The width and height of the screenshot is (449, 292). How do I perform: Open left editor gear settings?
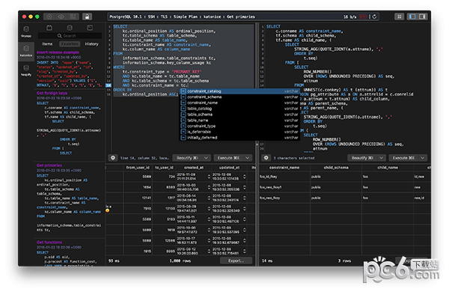point(113,158)
